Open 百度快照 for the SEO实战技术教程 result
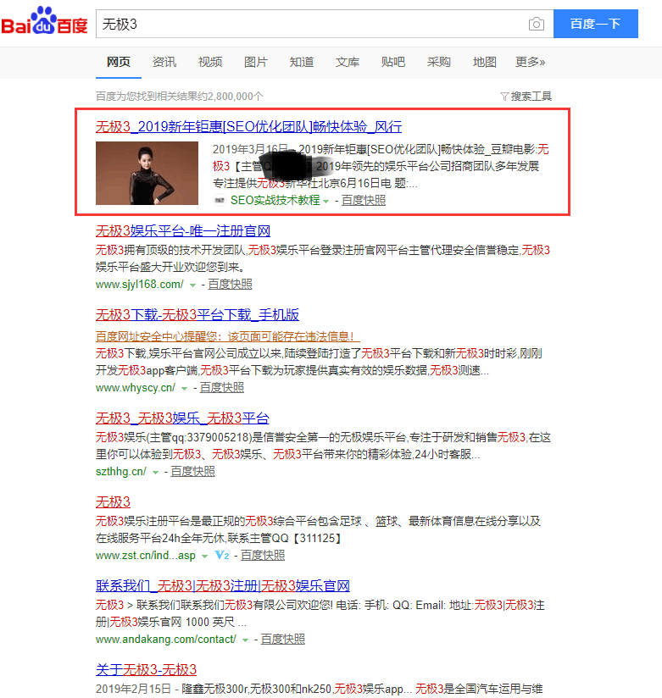Viewport: 662px width, 698px height. [364, 200]
